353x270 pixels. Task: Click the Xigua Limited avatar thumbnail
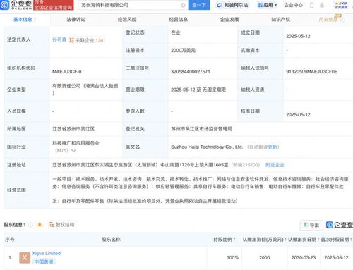tap(25, 257)
